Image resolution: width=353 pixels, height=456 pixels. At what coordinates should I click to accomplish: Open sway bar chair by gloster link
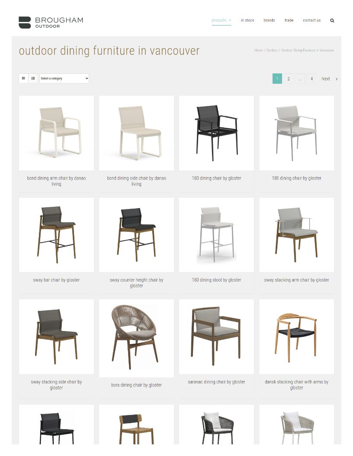(56, 280)
